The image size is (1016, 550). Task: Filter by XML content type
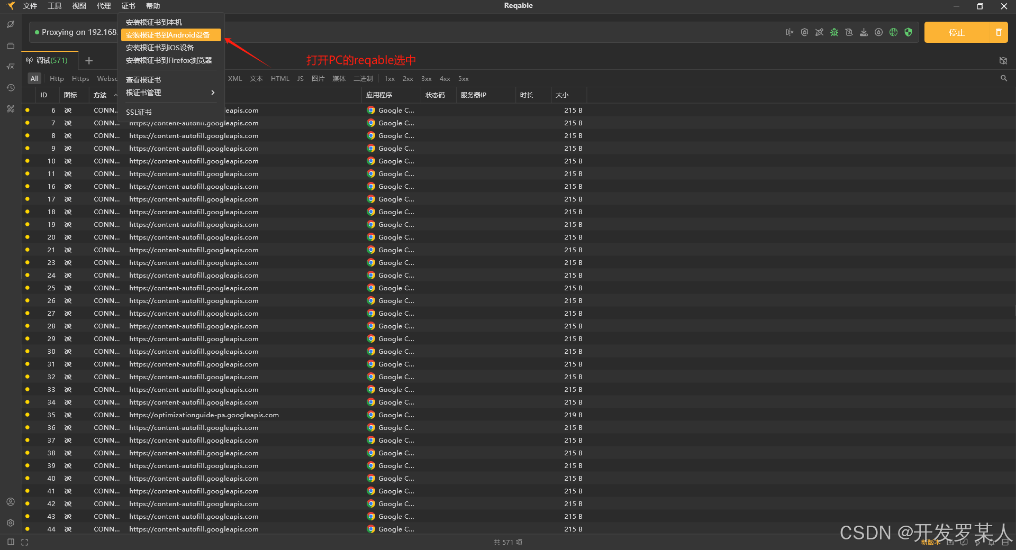pos(235,79)
